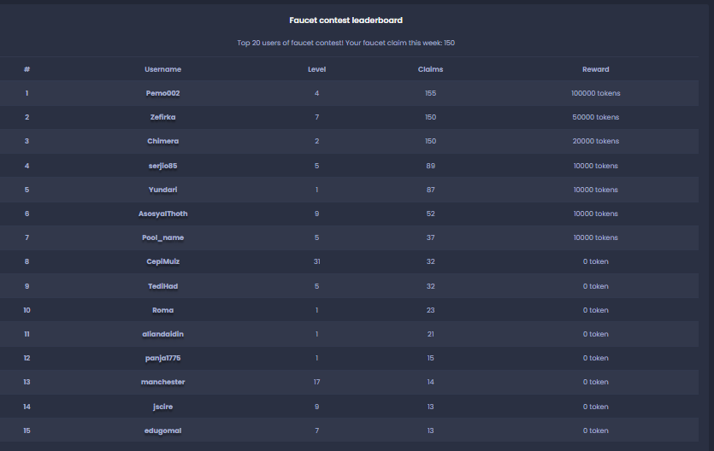This screenshot has width=714, height=451.
Task: Click the Faucet contest leaderboard title
Action: [345, 20]
